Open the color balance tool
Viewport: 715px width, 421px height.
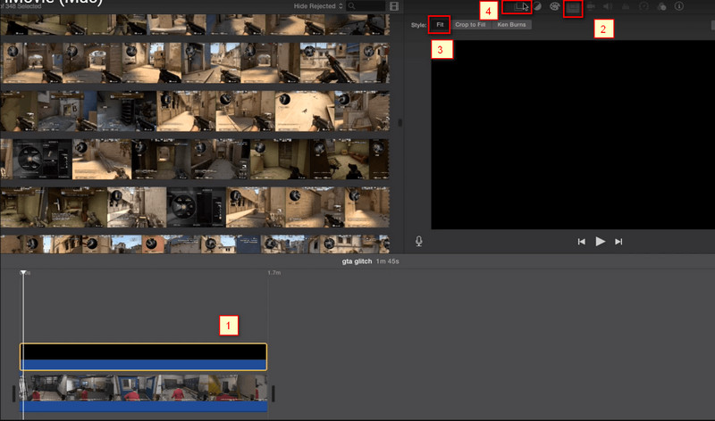click(538, 7)
